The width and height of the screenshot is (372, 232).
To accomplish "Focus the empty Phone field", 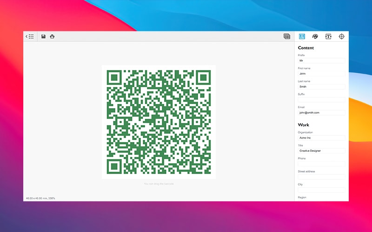I will coord(321,164).
